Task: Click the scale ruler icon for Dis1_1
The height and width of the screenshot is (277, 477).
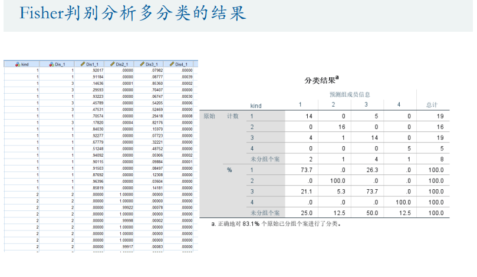Action: click(x=83, y=64)
